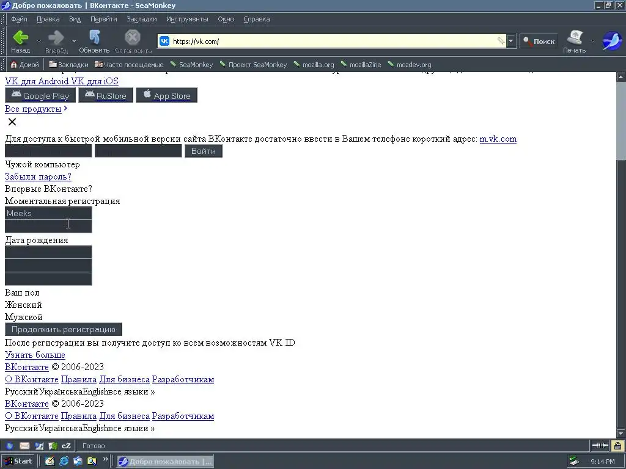Open the first Дата рождения dropdown

click(48, 252)
